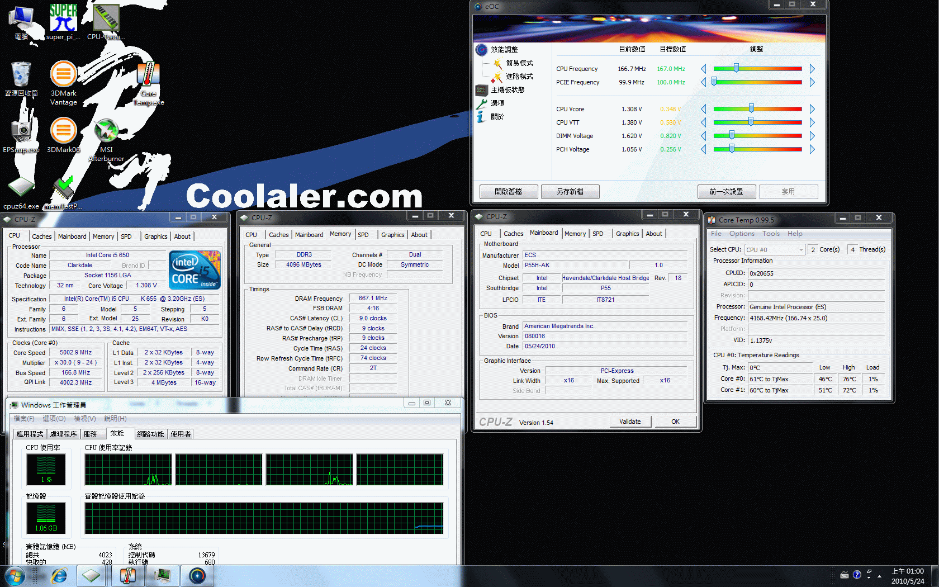This screenshot has width=939, height=587.
Task: Open 應用程式 tab in Task Manager
Action: 30,434
